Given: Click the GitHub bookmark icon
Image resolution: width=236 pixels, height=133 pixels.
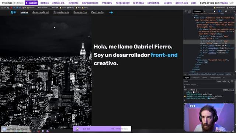Looking at the screenshot, I should pos(8,8).
